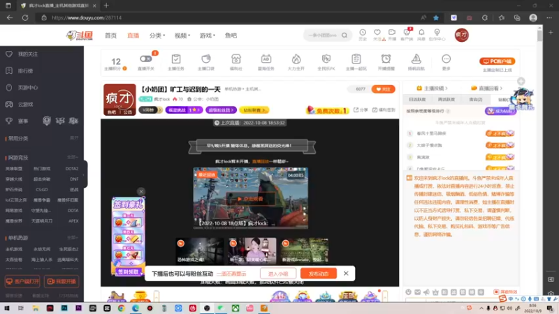Click 签到领取 on sign-in gift popup
The width and height of the screenshot is (559, 314).
click(x=128, y=271)
